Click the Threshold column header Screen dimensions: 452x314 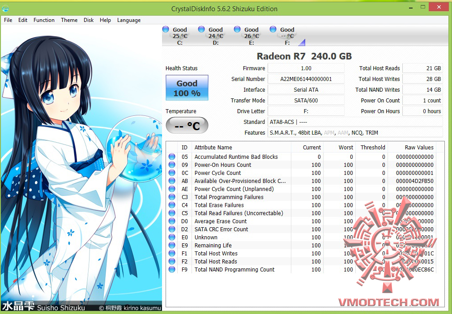372,147
